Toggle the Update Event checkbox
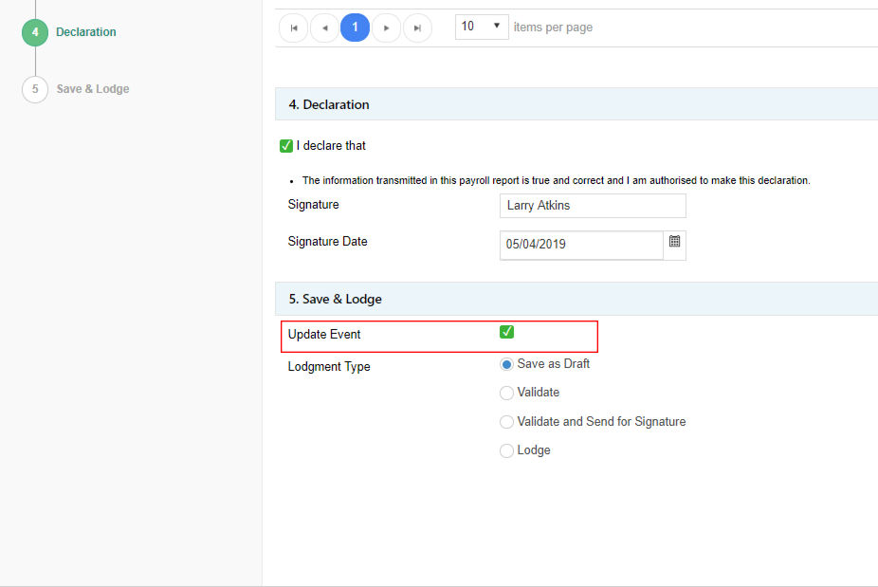878x587 pixels. 506,332
